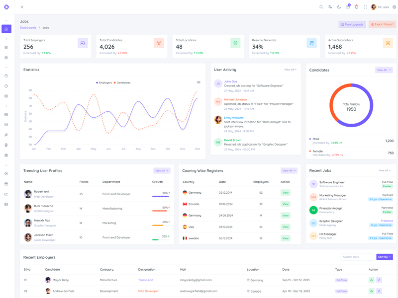Expand the User Activity View All dropdown
Viewport: 398px width, 298px height.
[290, 70]
